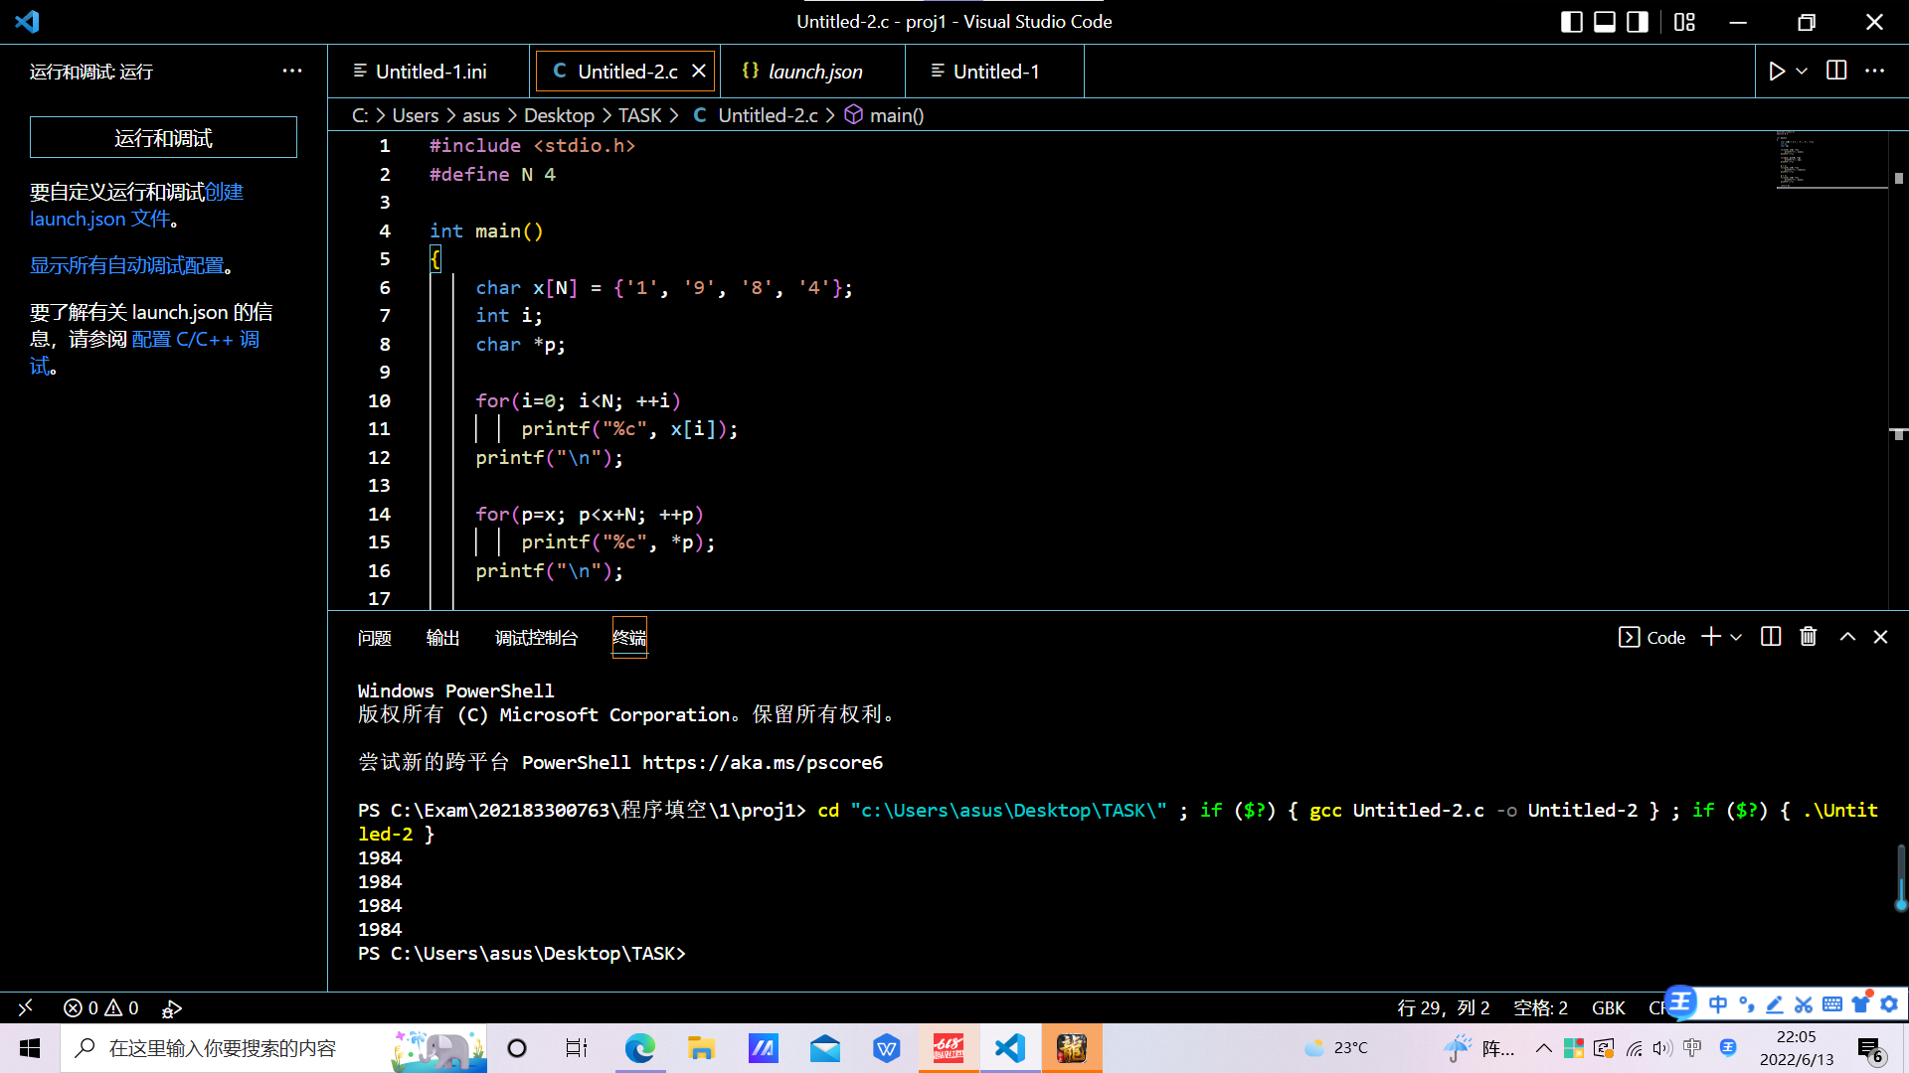The height and width of the screenshot is (1073, 1909).
Task: Click the main() symbol breadcrumb
Action: pos(884,116)
